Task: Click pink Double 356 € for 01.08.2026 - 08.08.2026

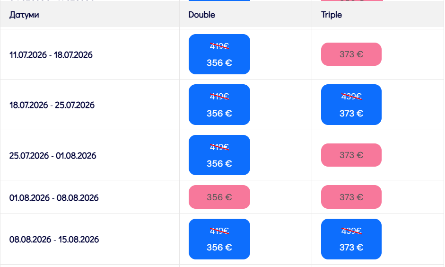Action: [x=219, y=197]
